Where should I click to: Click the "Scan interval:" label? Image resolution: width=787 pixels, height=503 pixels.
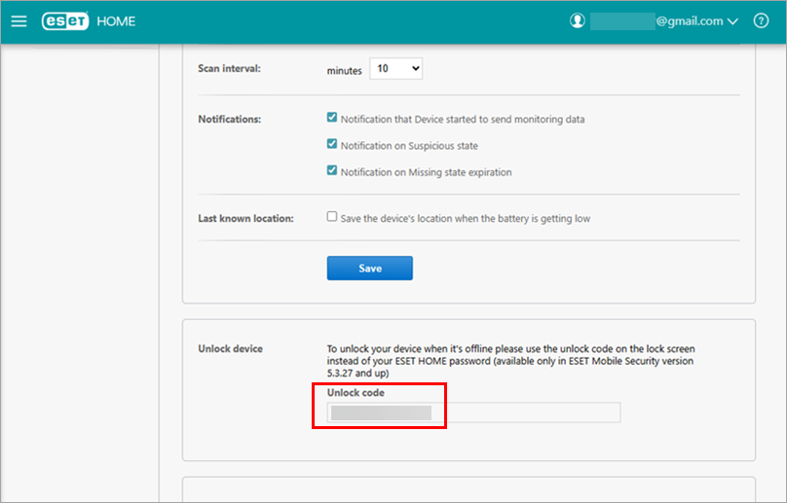230,69
